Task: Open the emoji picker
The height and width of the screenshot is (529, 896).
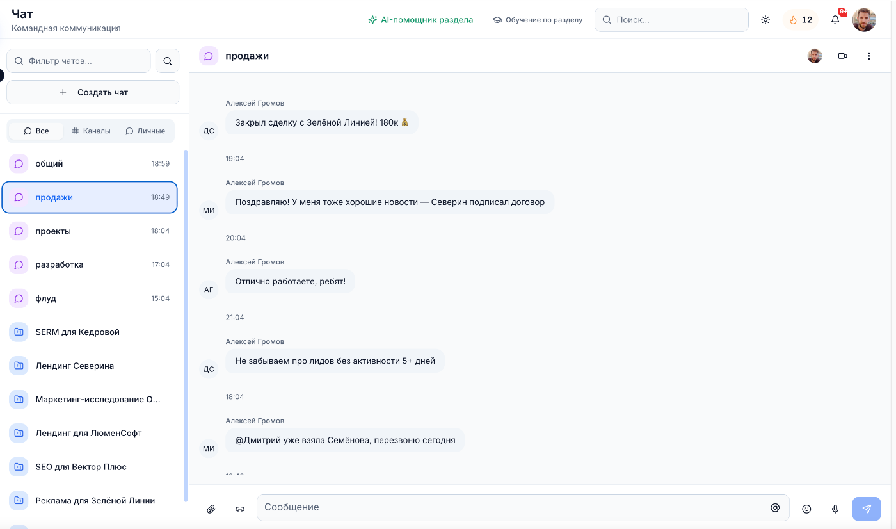Action: point(806,509)
